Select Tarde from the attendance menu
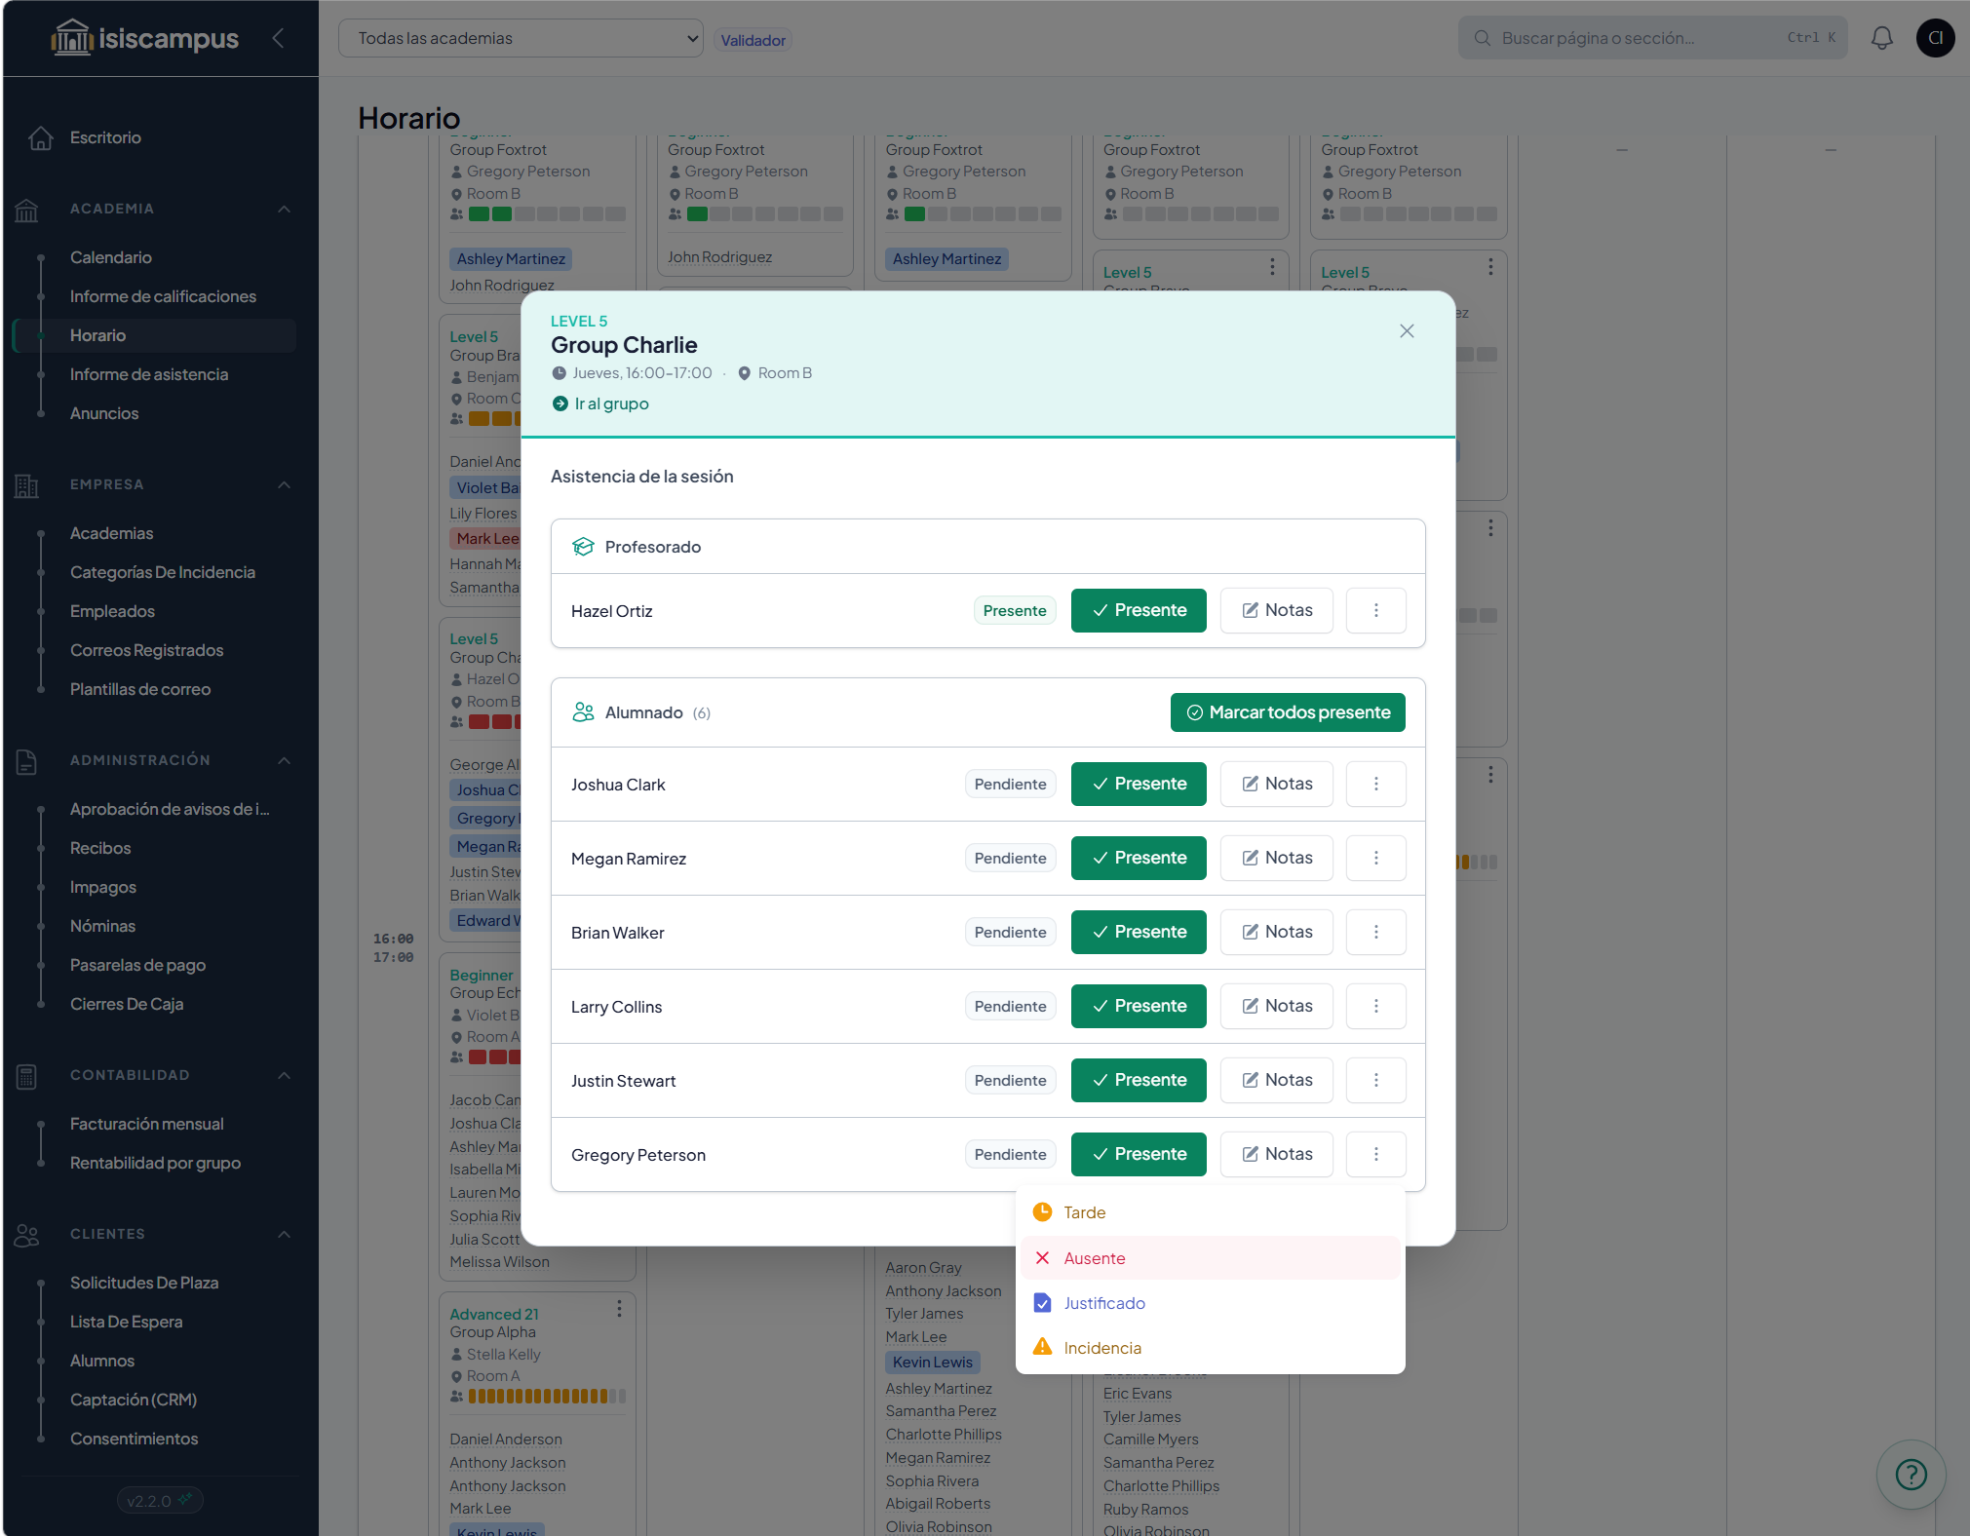 point(1210,1212)
